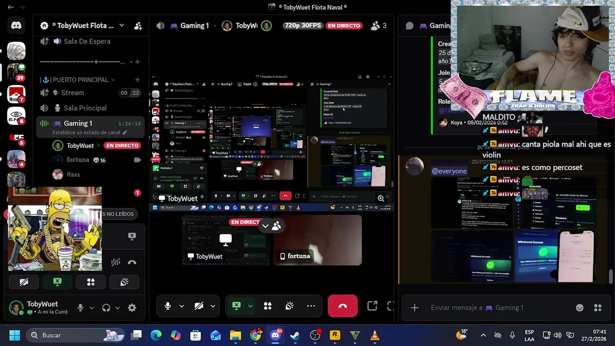
Task: Click the @everyone mention in chat
Action: click(449, 171)
